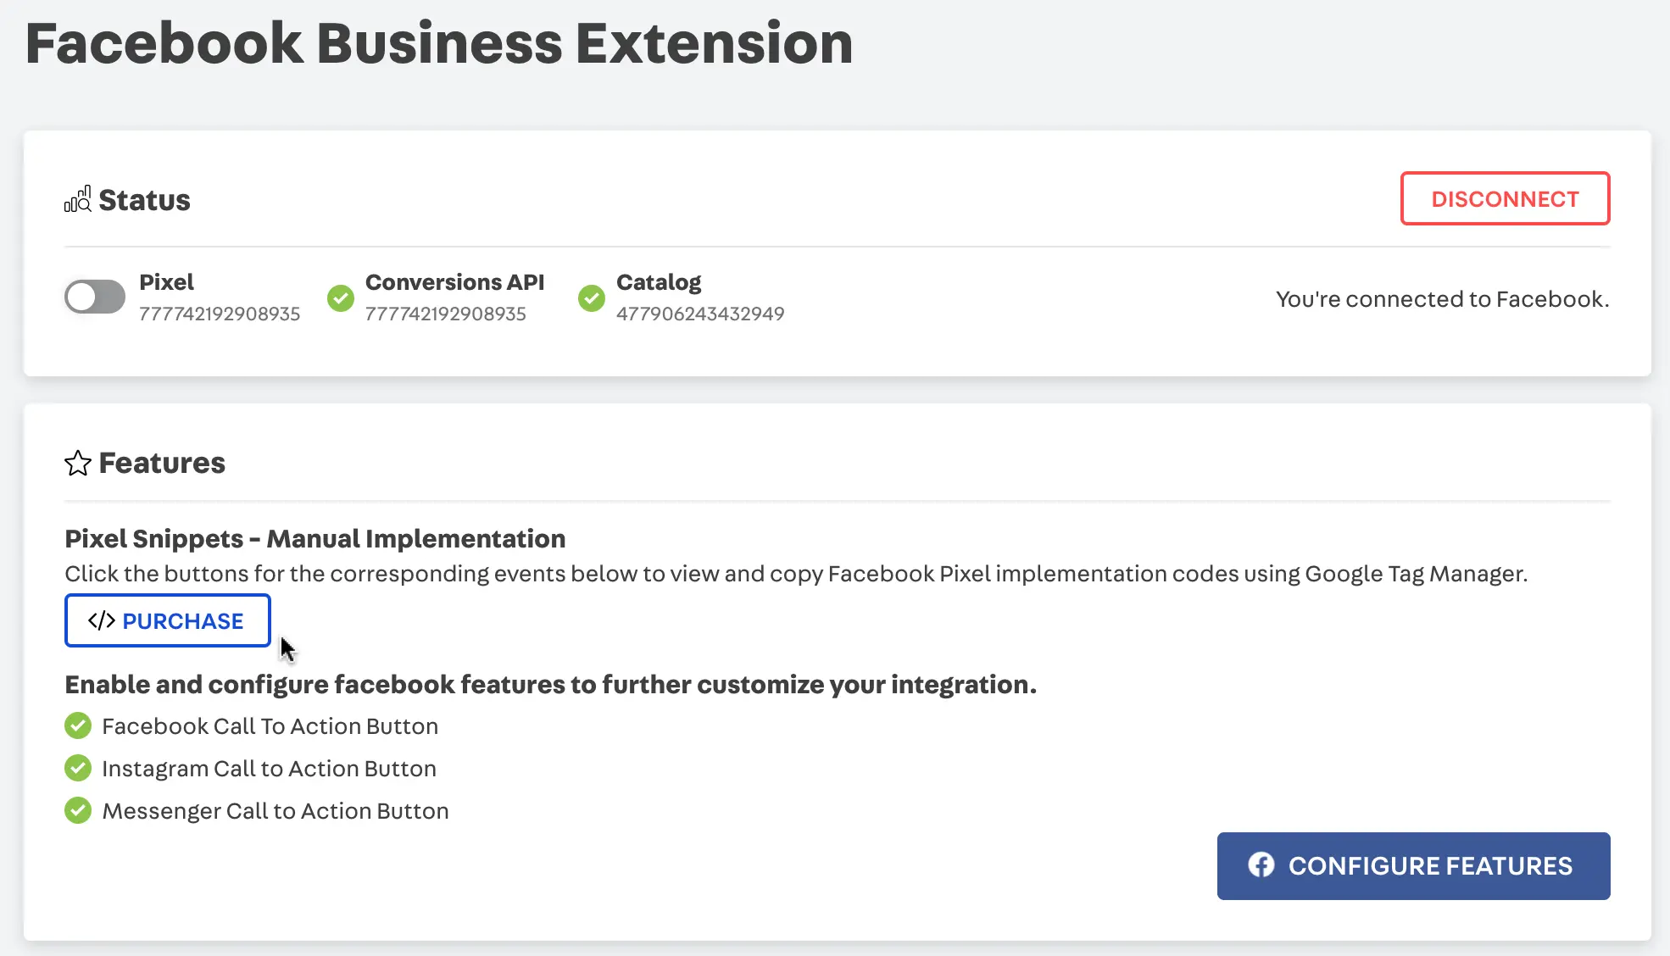Click the Conversions API green checkmark
The width and height of the screenshot is (1670, 956).
click(341, 297)
